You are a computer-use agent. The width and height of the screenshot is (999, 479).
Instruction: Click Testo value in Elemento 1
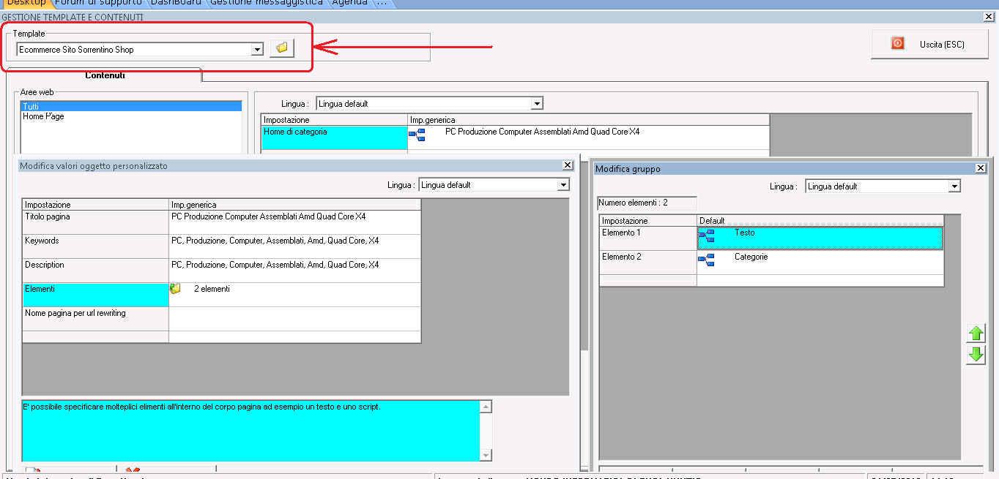(744, 233)
